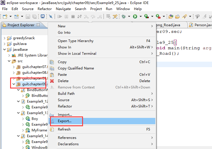Open the Navigate menu
Viewport: 212px width, 149px height.
click(x=63, y=9)
